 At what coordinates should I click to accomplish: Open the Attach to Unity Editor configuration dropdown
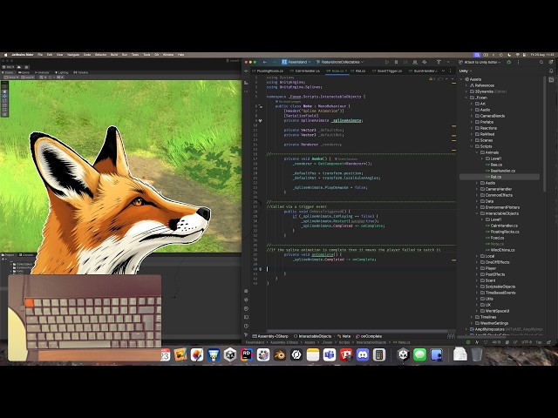[480, 62]
